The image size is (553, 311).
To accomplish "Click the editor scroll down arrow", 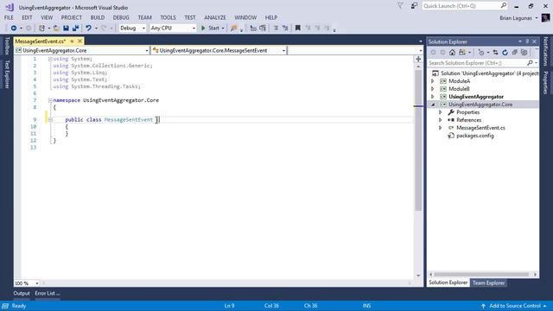I will (418, 276).
